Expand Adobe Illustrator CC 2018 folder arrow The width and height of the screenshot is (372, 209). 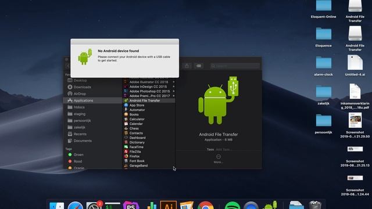pyautogui.click(x=173, y=82)
